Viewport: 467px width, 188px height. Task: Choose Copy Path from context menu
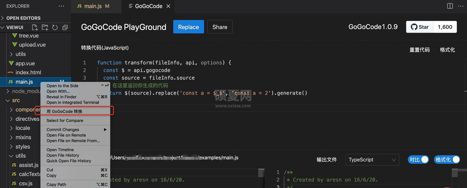75,185
